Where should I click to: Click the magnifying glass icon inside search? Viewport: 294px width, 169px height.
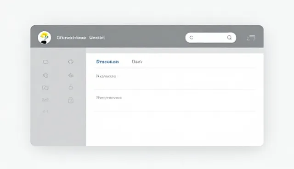pos(229,38)
